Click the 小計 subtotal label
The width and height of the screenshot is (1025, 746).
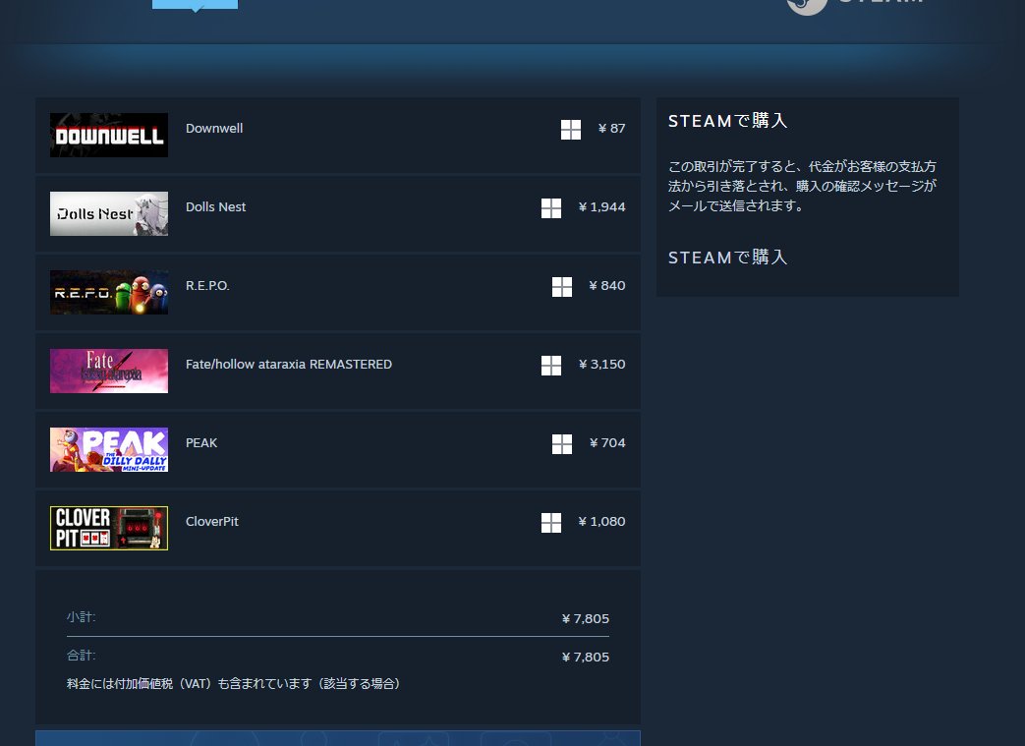pos(81,616)
